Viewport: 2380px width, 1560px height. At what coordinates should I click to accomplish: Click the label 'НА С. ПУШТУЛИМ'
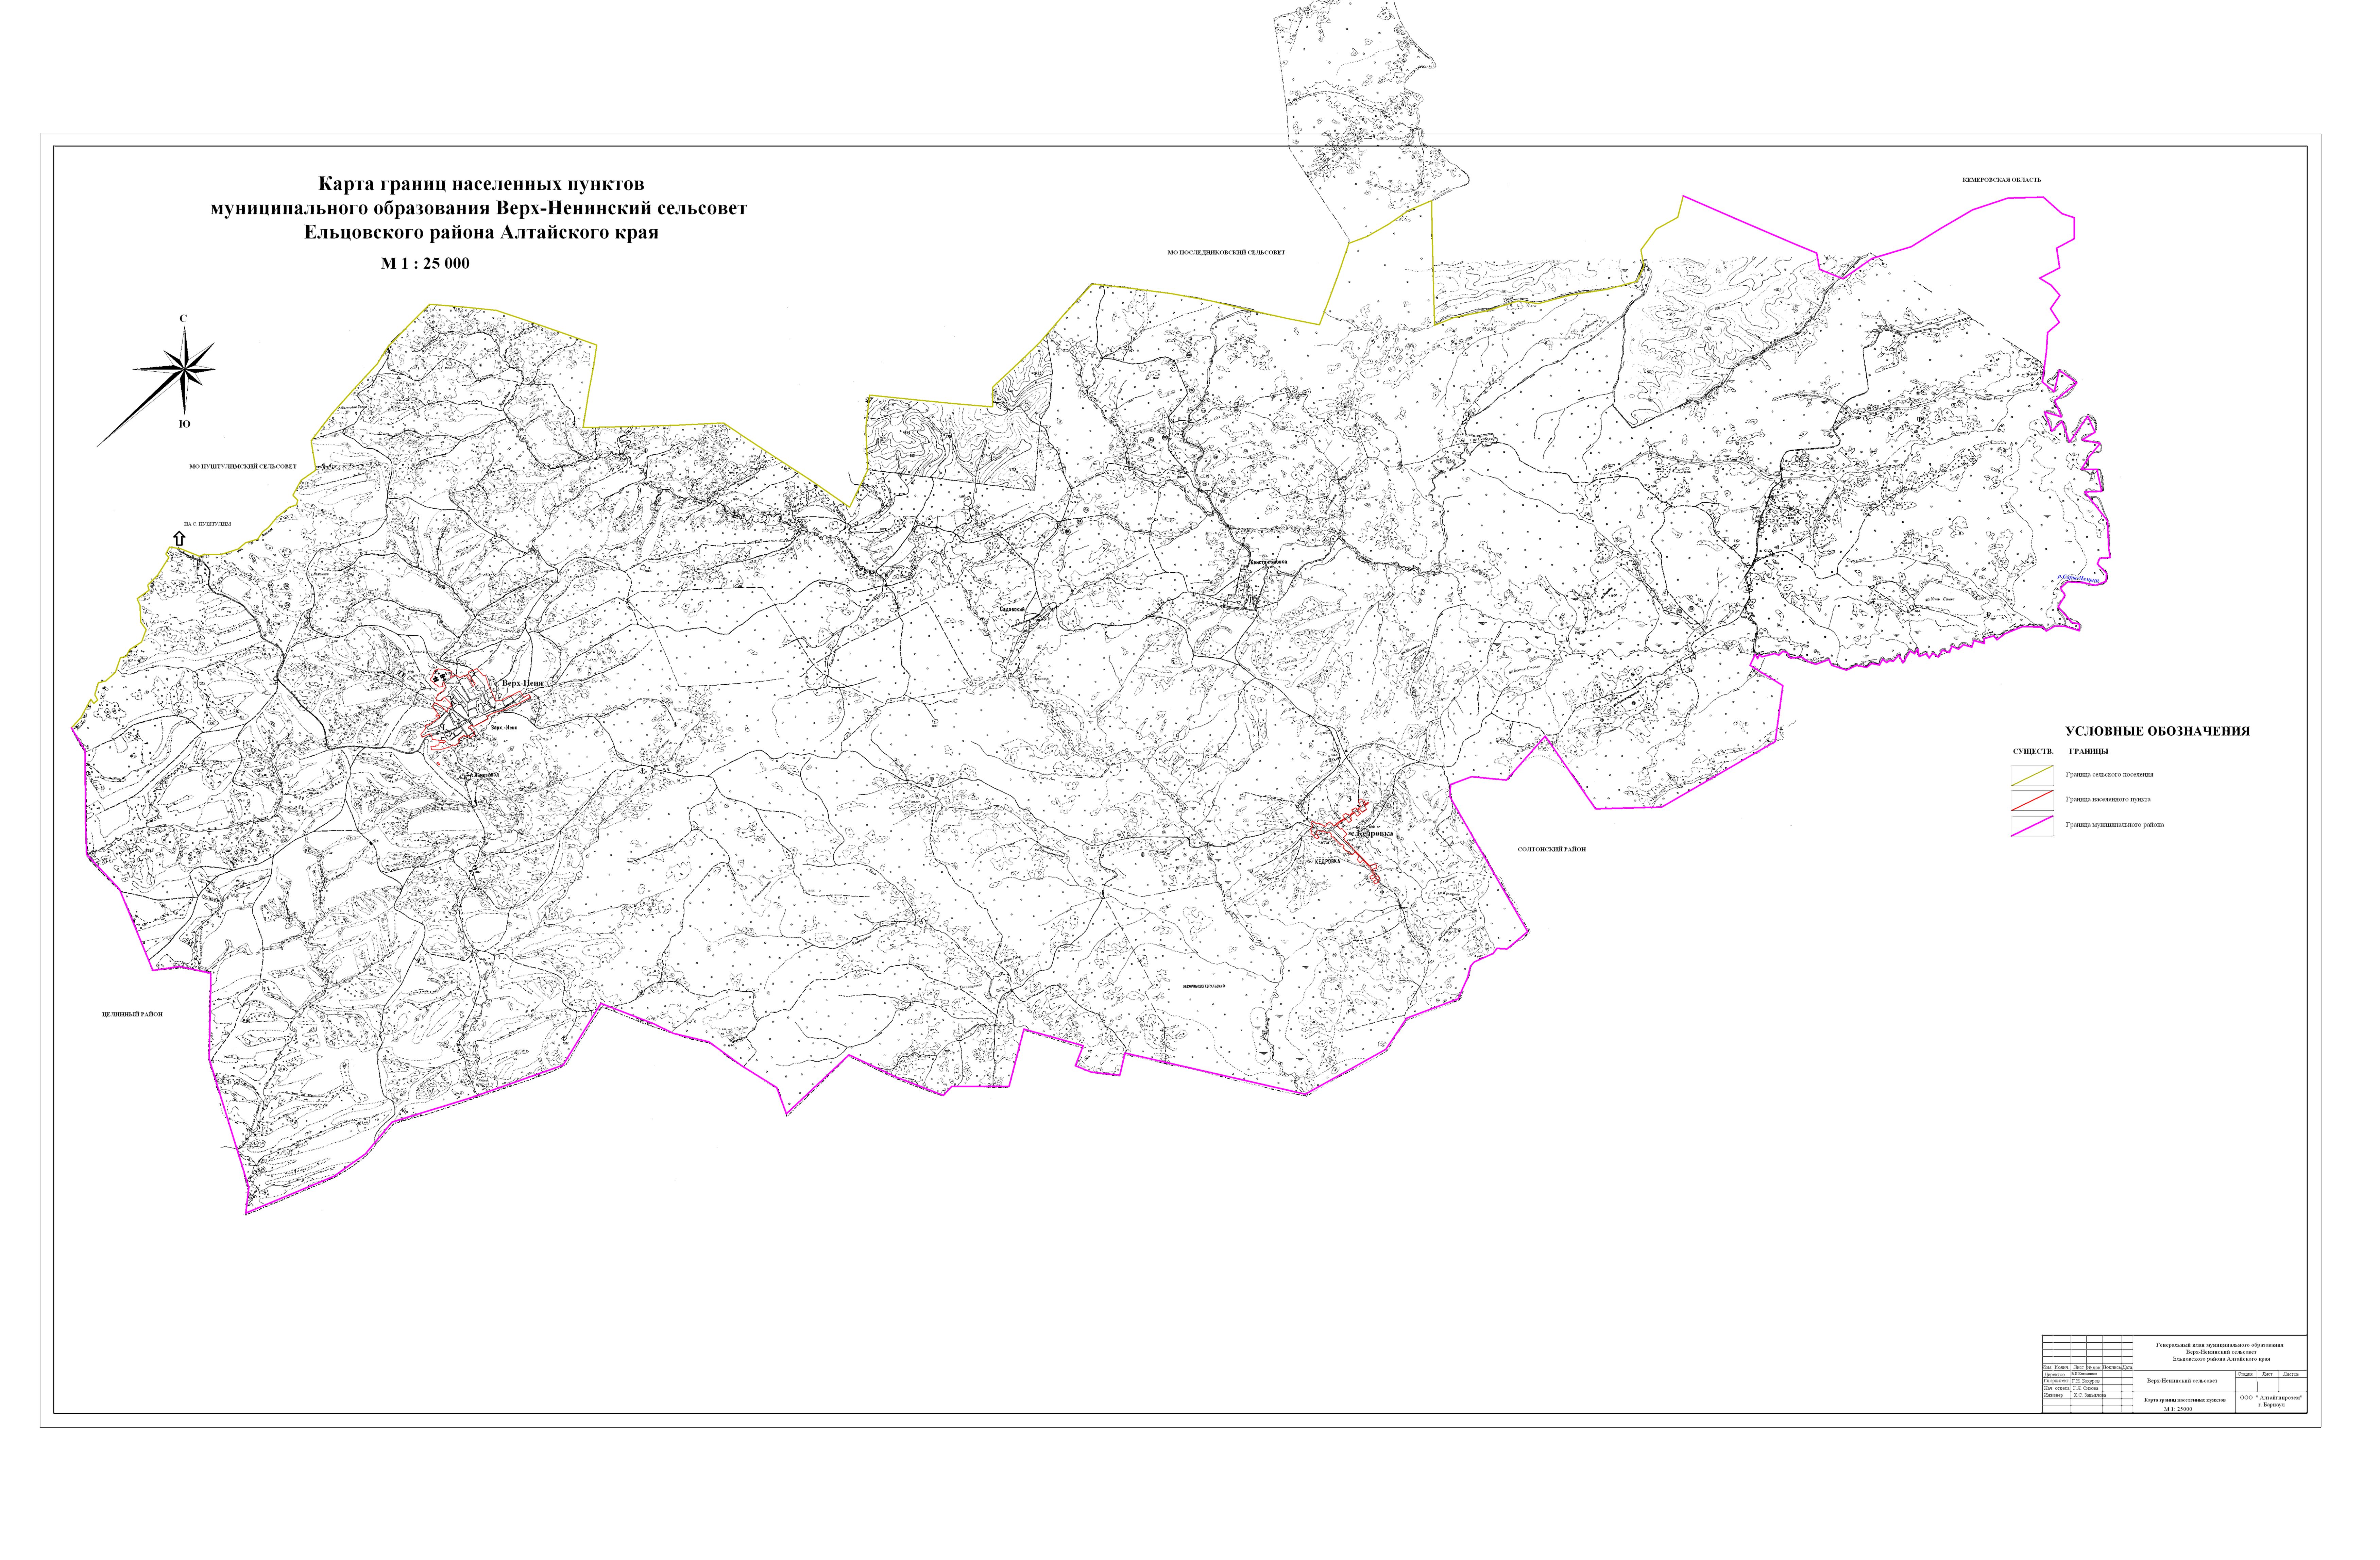tap(208, 524)
